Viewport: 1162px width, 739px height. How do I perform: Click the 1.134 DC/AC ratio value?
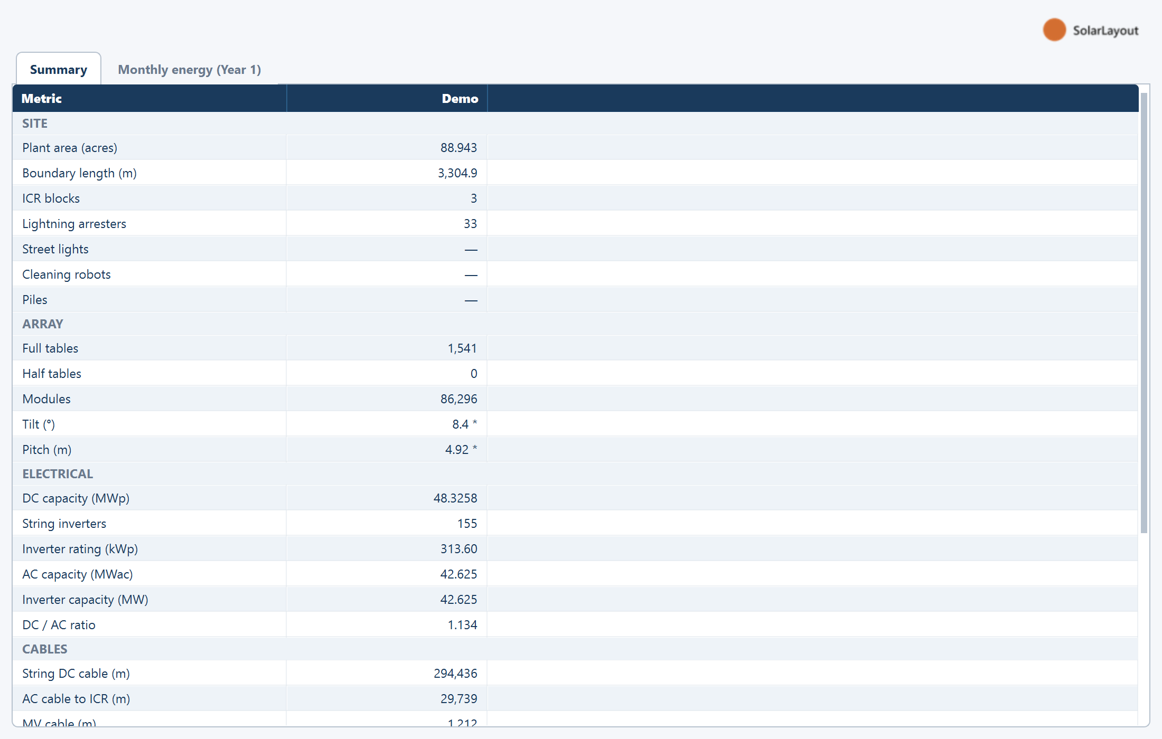pos(462,625)
